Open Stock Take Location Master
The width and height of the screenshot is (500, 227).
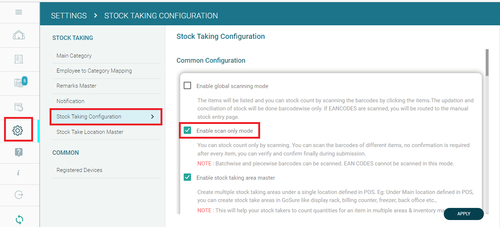(x=90, y=132)
